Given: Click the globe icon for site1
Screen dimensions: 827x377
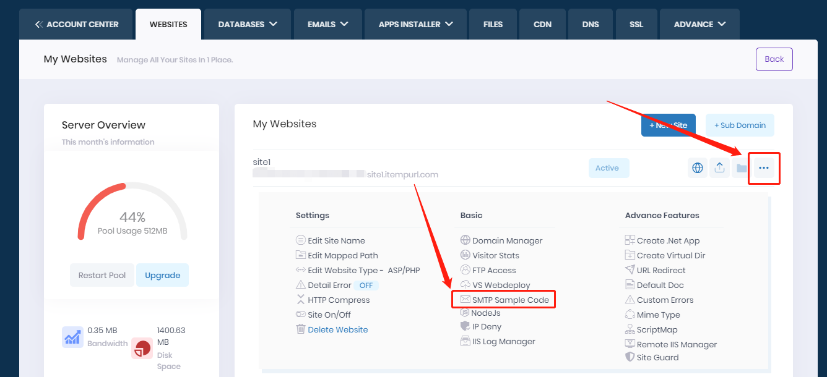Looking at the screenshot, I should 698,168.
